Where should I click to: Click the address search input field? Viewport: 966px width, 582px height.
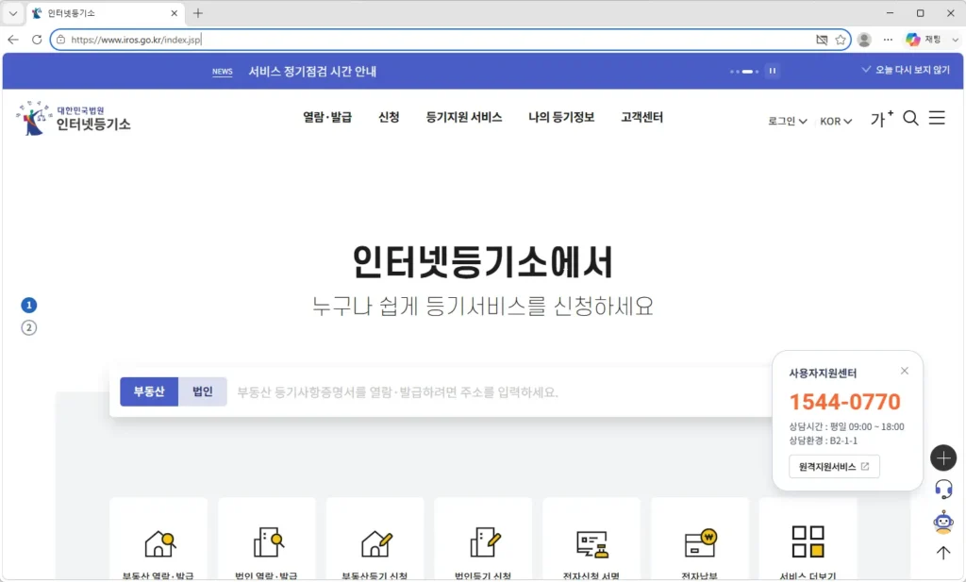click(x=499, y=392)
